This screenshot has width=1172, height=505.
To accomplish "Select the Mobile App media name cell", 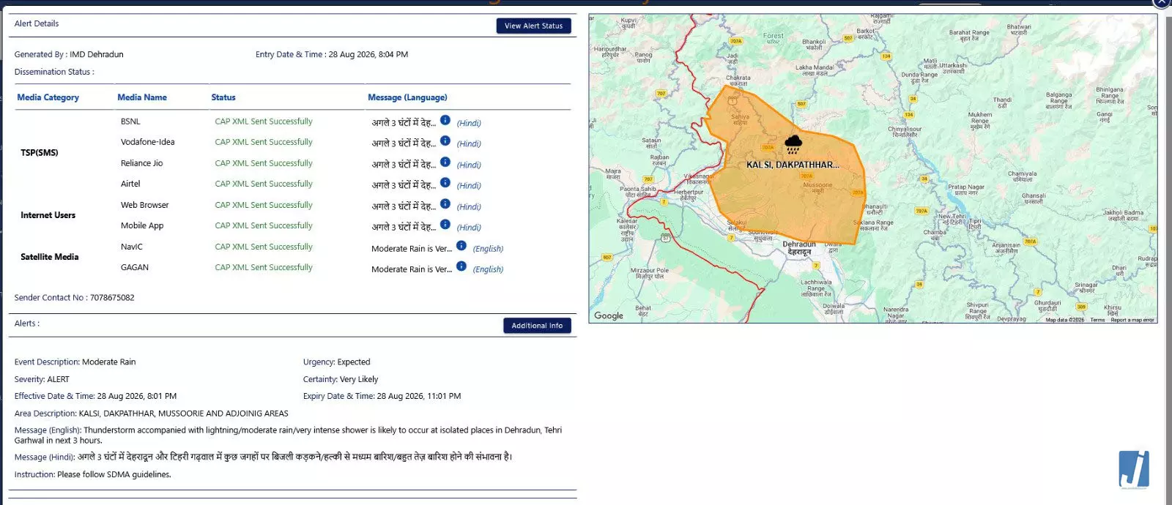I will click(142, 225).
